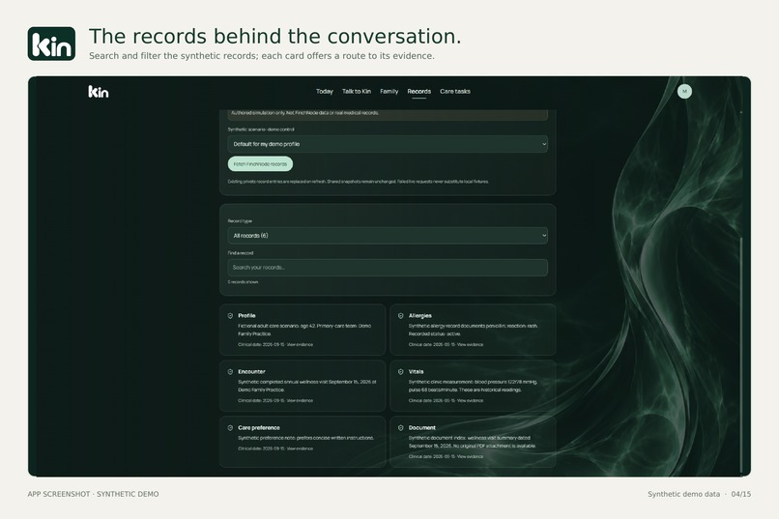Open View evidence on the Care preference card

300,449
